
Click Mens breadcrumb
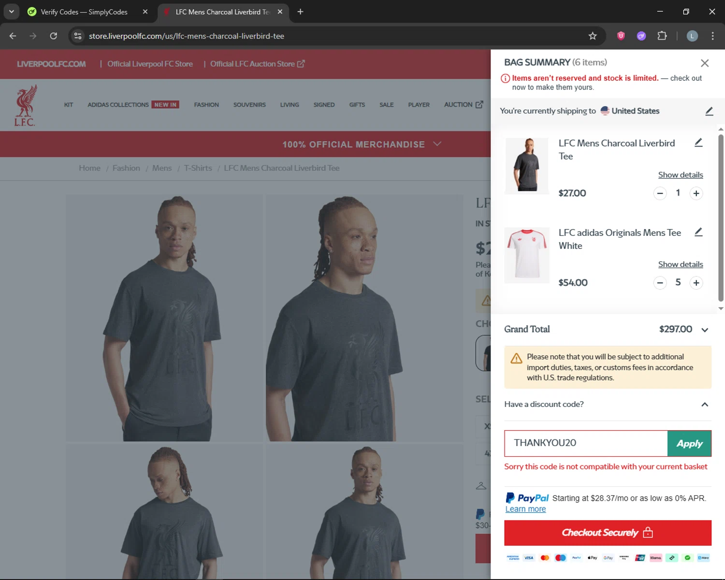tap(162, 168)
